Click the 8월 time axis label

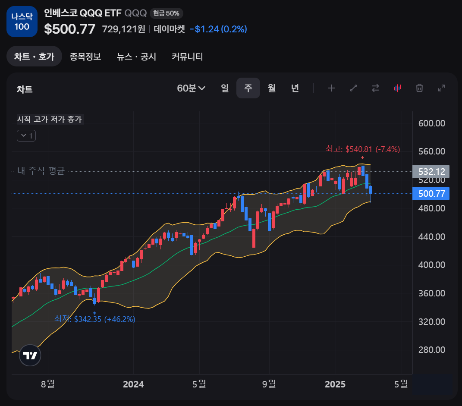point(48,384)
